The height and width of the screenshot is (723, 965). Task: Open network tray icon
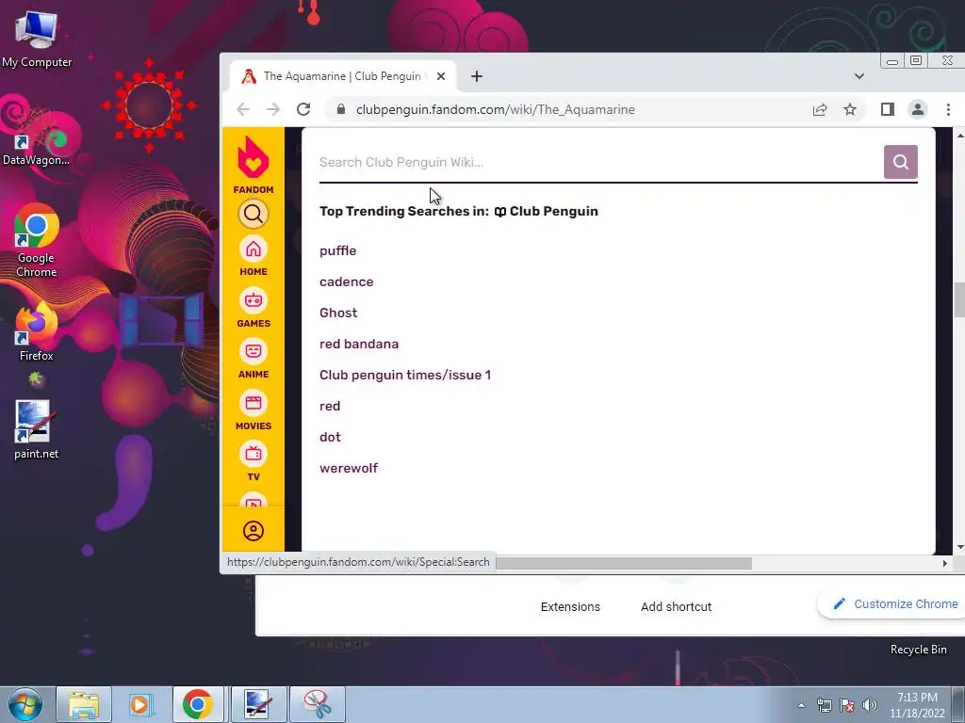(x=824, y=705)
